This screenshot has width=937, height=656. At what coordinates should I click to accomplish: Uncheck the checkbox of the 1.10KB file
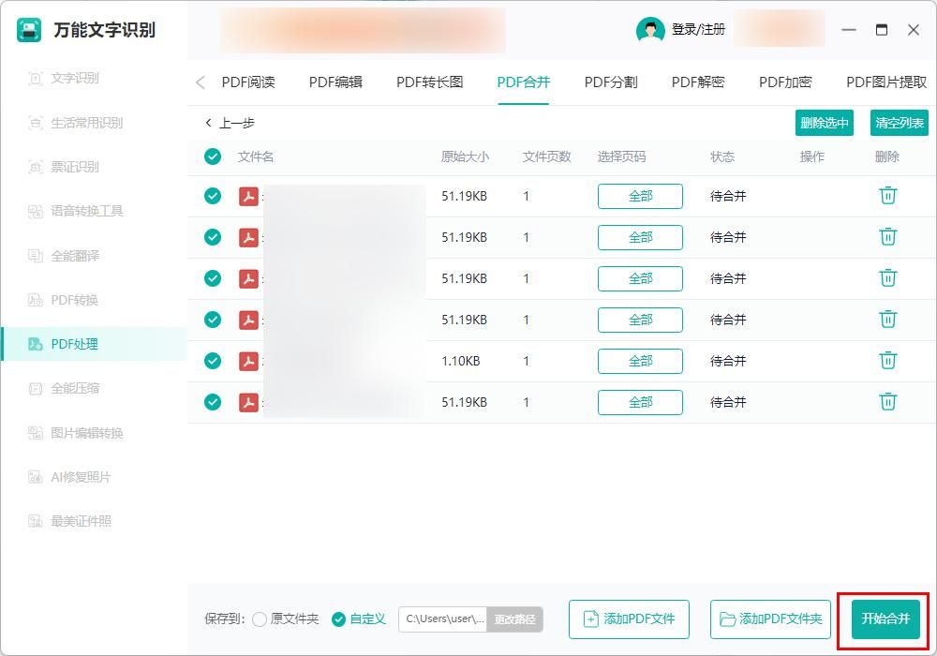[213, 361]
